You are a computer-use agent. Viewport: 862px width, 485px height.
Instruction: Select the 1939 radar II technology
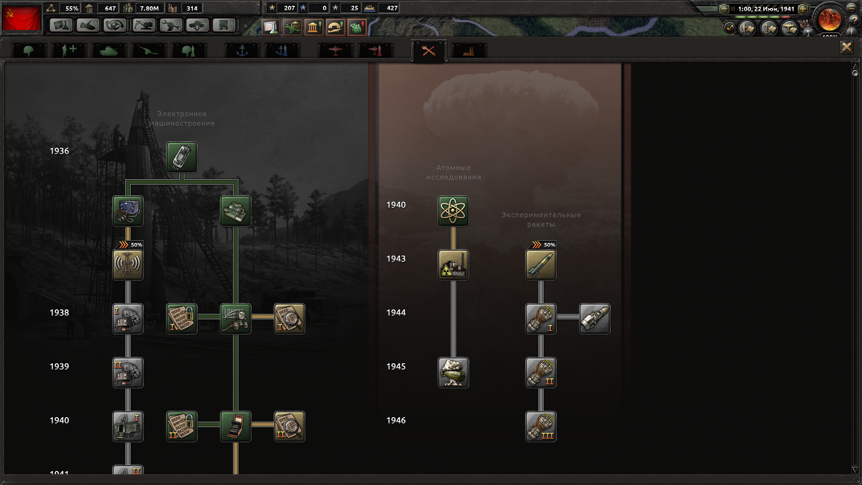coord(128,373)
